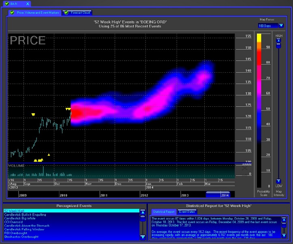This screenshot has height=244, width=293.
Task: Jump to 2012 on the year timeline
Action: click(144, 195)
